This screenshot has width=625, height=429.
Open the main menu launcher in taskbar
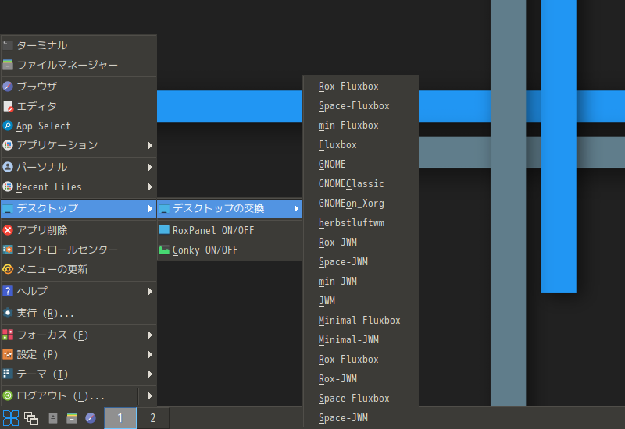[x=11, y=418]
